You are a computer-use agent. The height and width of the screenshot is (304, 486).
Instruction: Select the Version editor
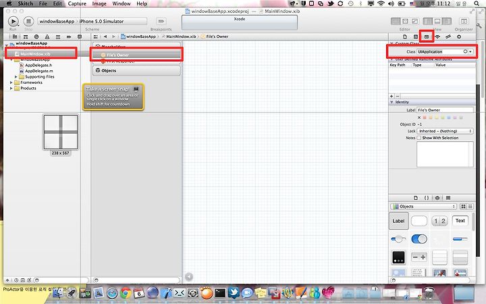pyautogui.click(x=414, y=21)
